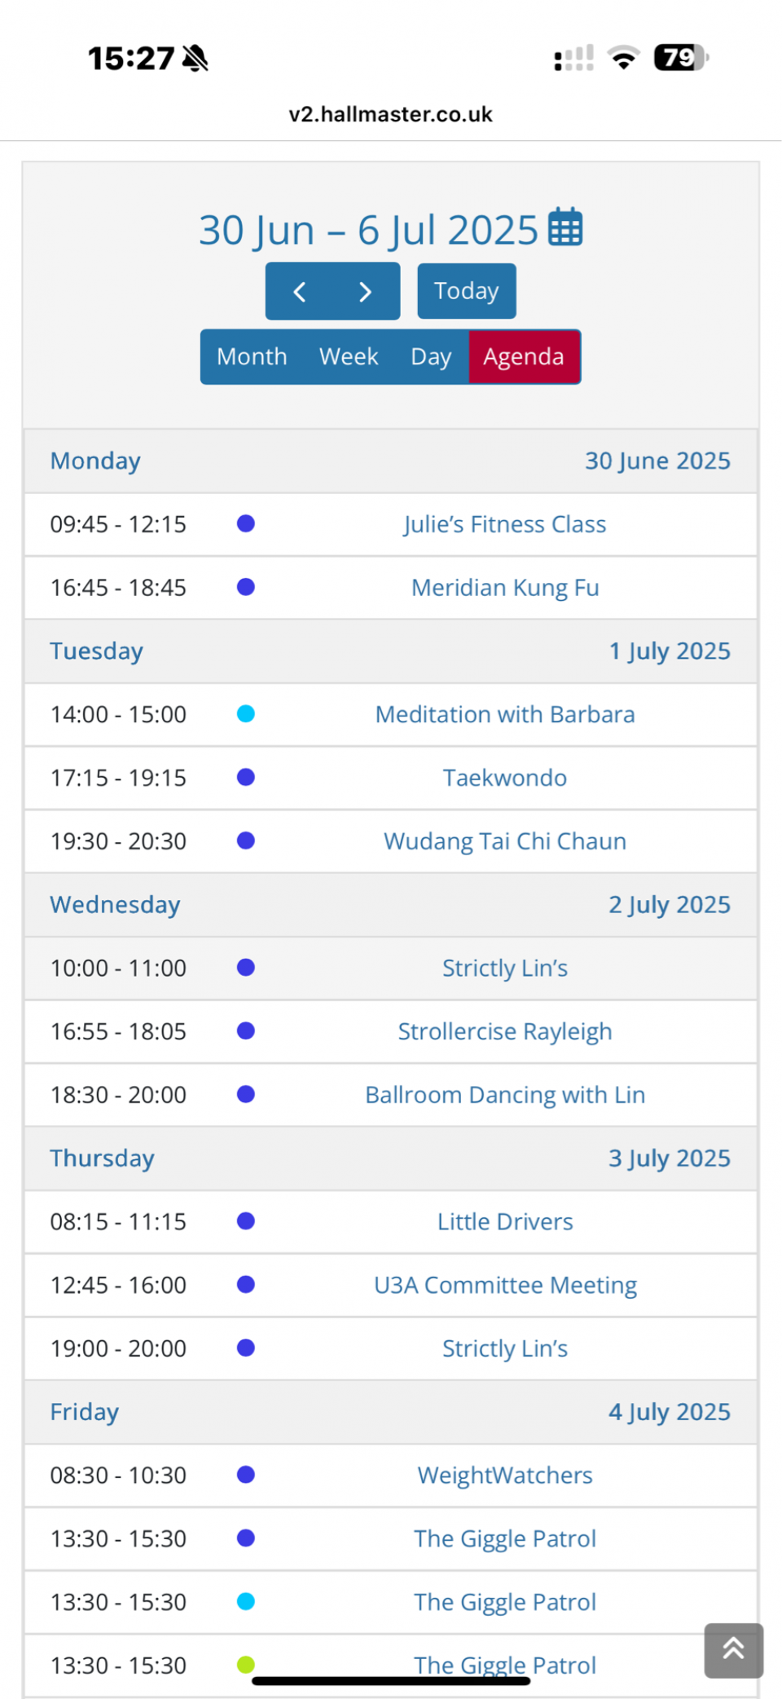Jump to Today
This screenshot has width=782, height=1699.
(467, 291)
